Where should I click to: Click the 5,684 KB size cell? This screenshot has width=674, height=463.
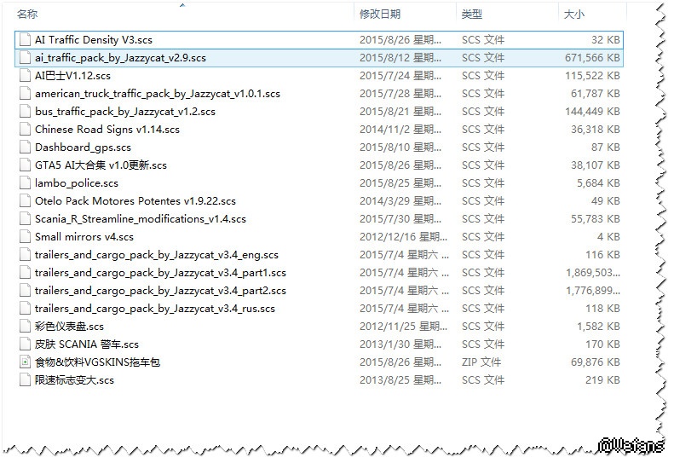598,183
